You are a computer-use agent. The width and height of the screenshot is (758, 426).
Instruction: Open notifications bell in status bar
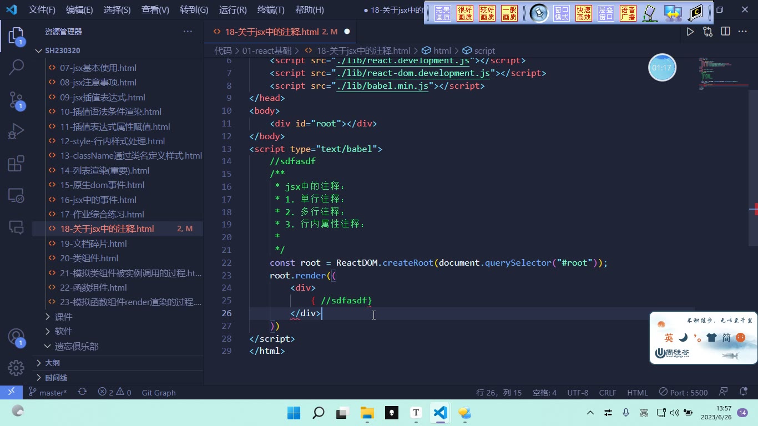(744, 392)
